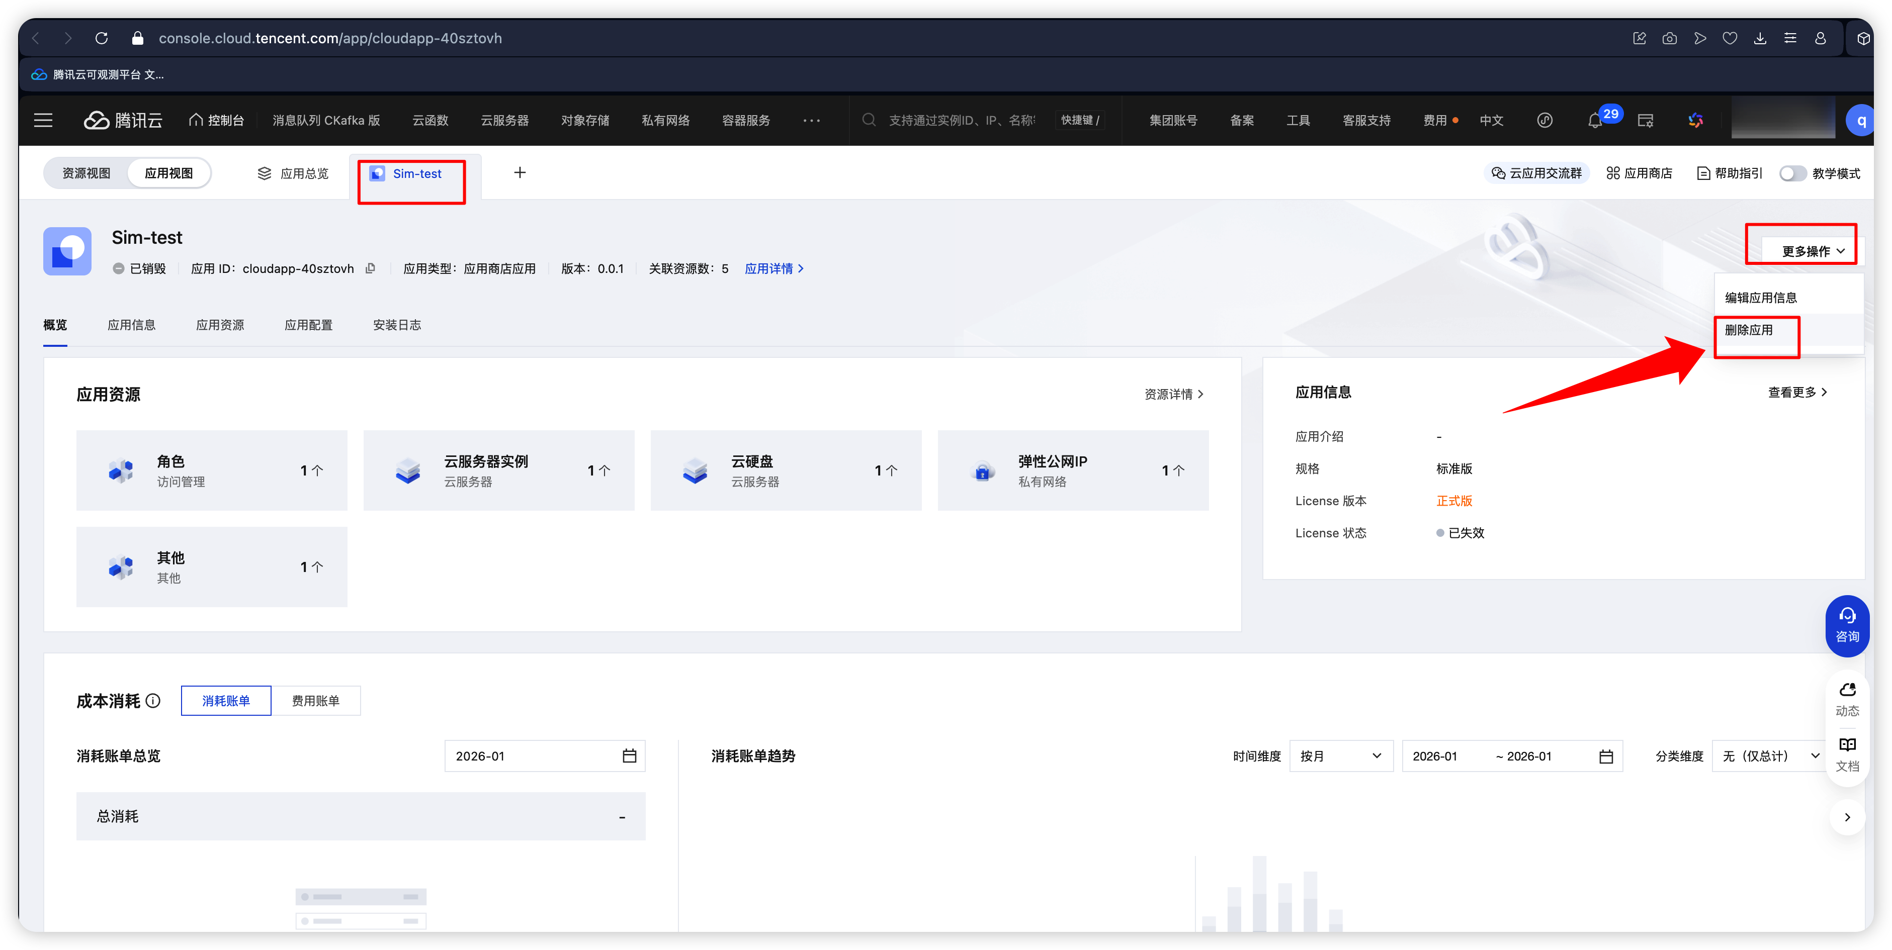
Task: Select the 费用账单 billing option
Action: click(x=315, y=701)
